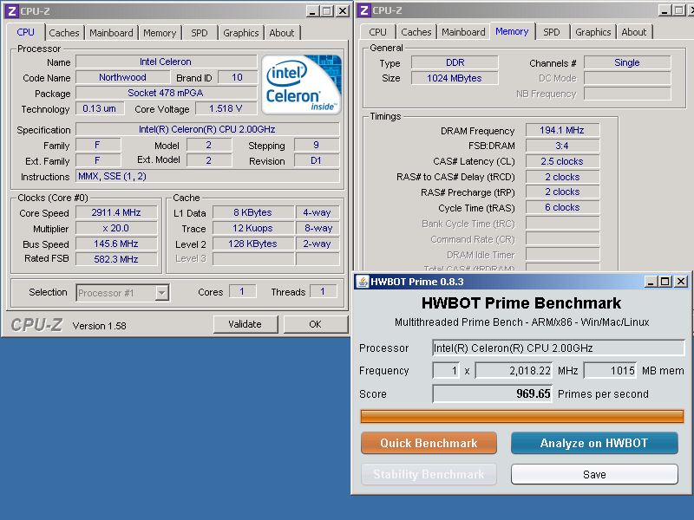This screenshot has height=520, width=694.
Task: Click the Multiplier value x 20.0
Action: (x=116, y=228)
